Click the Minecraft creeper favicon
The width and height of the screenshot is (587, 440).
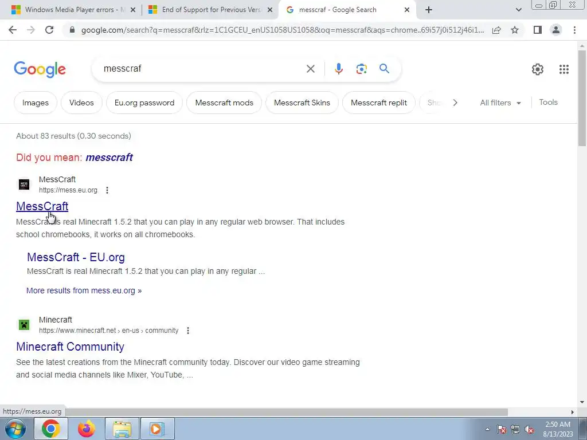[24, 324]
